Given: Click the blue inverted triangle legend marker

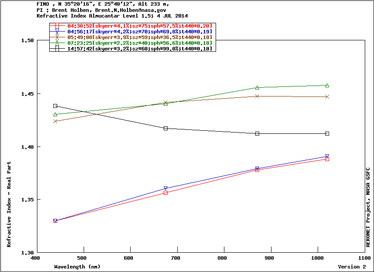Looking at the screenshot, I should 57,32.
